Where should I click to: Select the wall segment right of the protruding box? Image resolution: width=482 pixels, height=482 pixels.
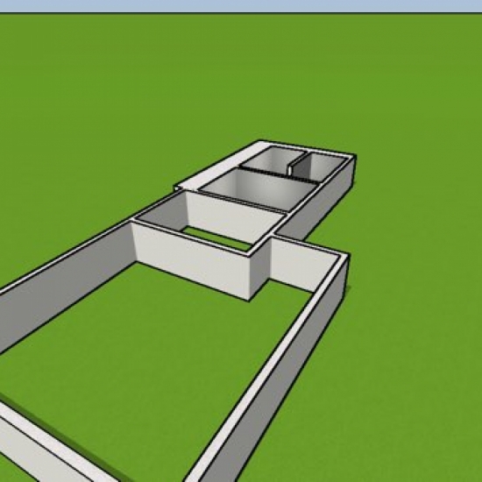(303, 265)
